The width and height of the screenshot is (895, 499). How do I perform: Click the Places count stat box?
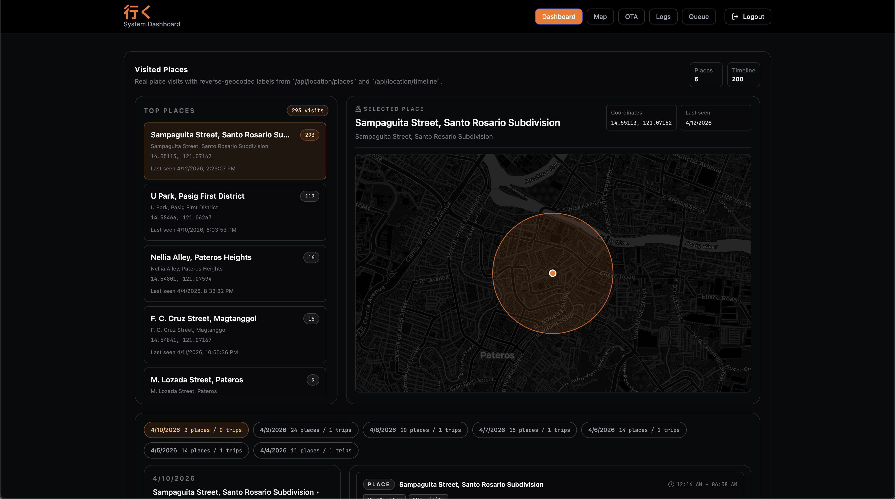pos(706,75)
